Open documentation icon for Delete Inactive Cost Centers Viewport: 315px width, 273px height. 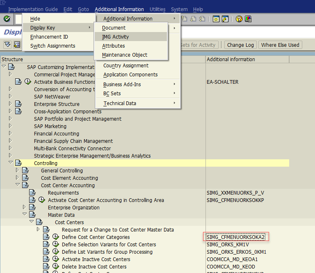[x=46, y=266]
